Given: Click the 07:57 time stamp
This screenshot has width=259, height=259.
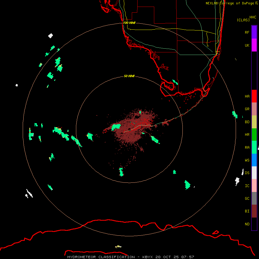Looking at the screenshot, I should (187, 257).
